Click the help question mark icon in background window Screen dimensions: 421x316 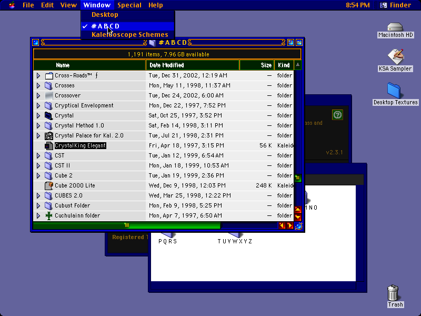point(337,115)
